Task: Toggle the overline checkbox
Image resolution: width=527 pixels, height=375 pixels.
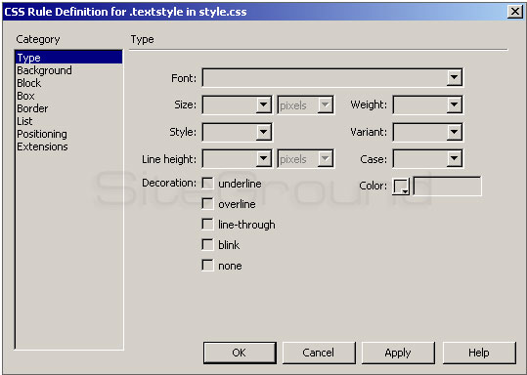Action: pyautogui.click(x=207, y=204)
